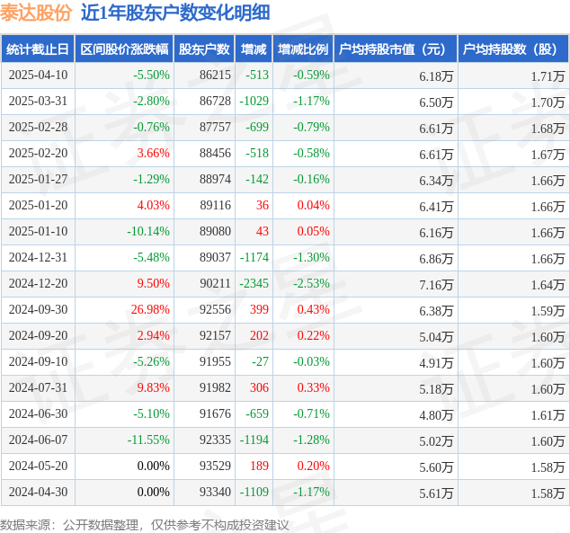Image resolution: width=570 pixels, height=533 pixels.
Task: Click the -2345 change cell
Action: coord(254,283)
